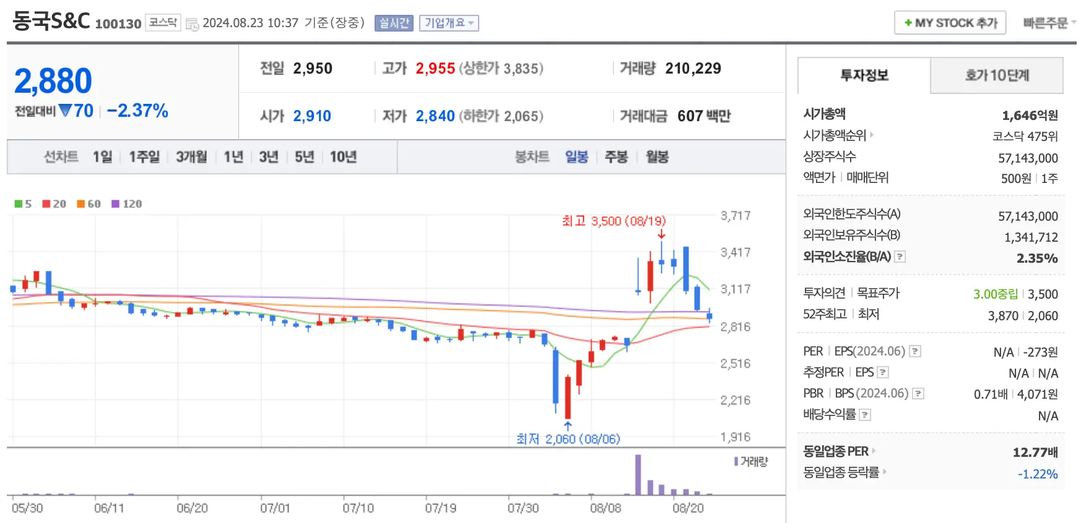Click the 07/10 date label on chart axis

pyautogui.click(x=358, y=508)
